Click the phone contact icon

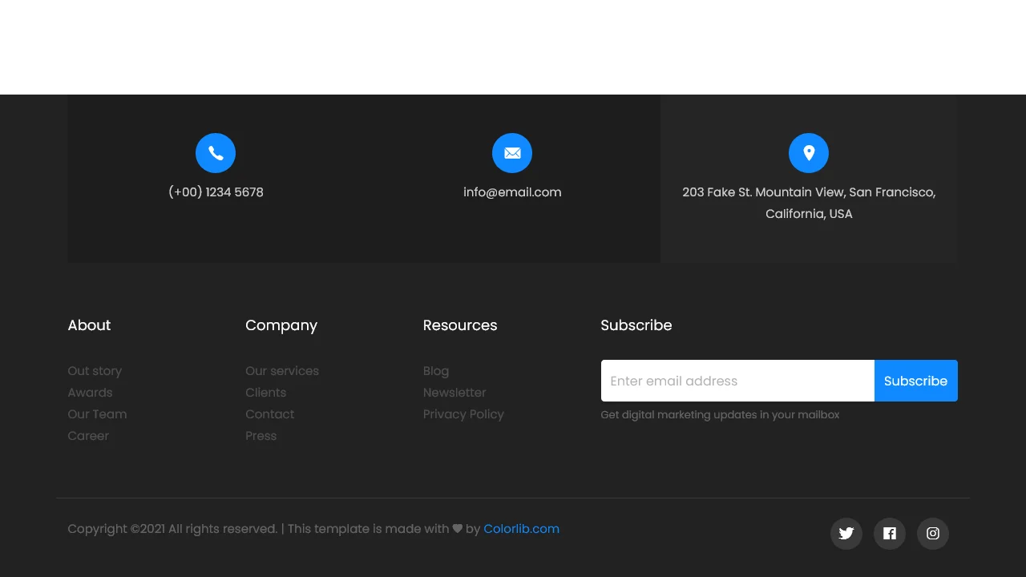pos(215,153)
